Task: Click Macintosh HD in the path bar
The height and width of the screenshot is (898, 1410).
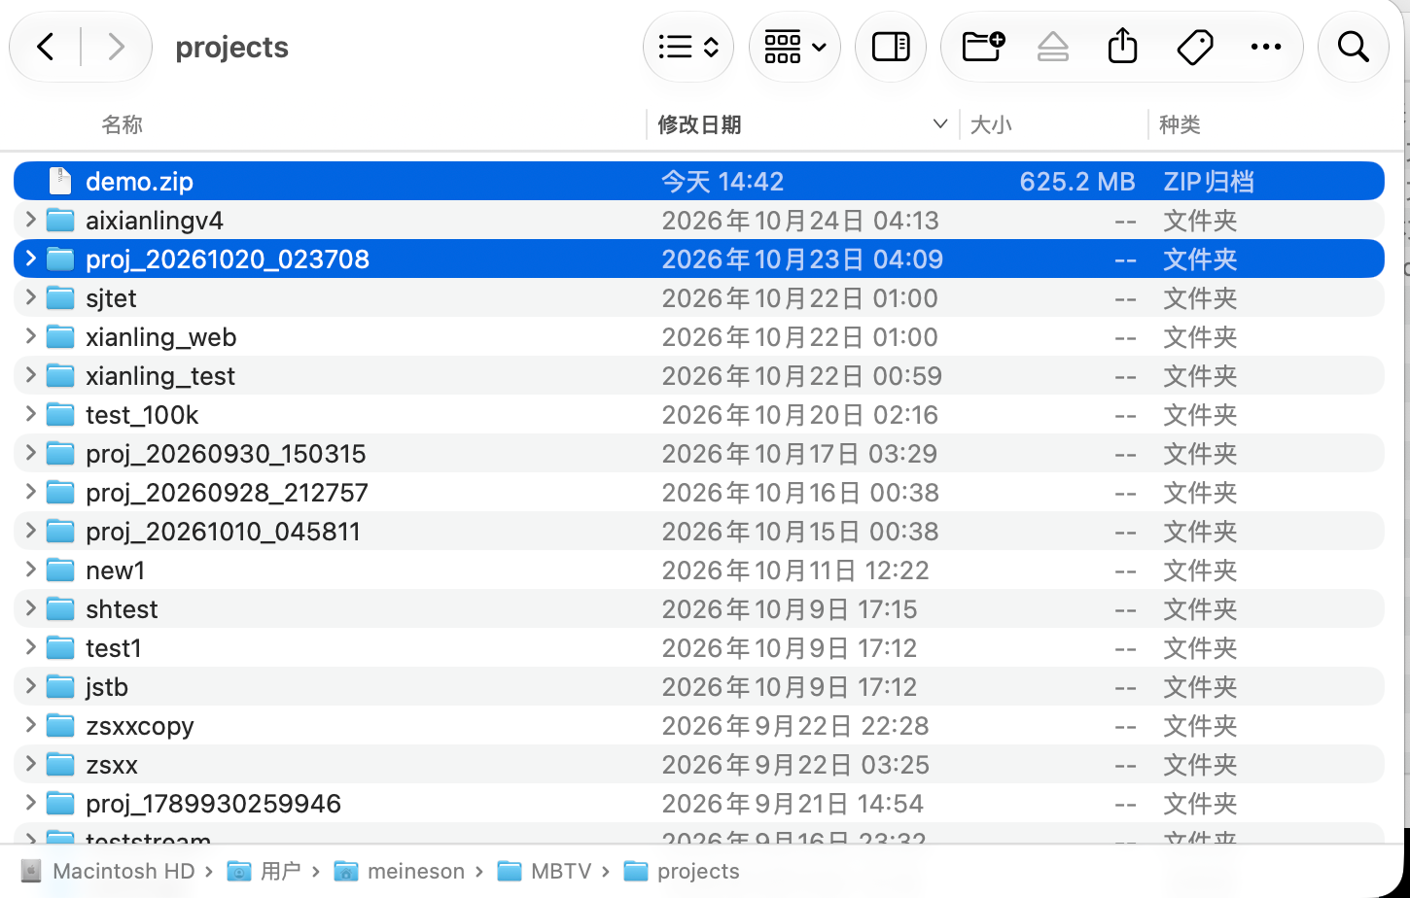Action: pyautogui.click(x=123, y=871)
